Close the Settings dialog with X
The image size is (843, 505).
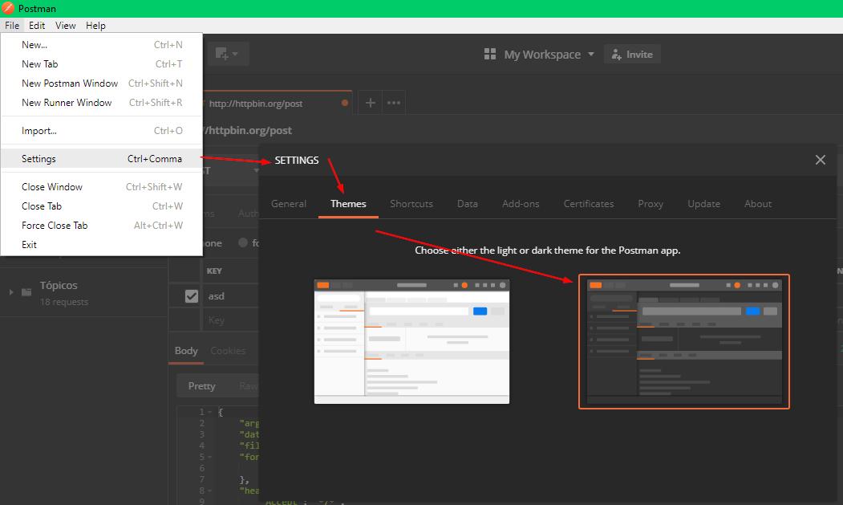[x=820, y=160]
